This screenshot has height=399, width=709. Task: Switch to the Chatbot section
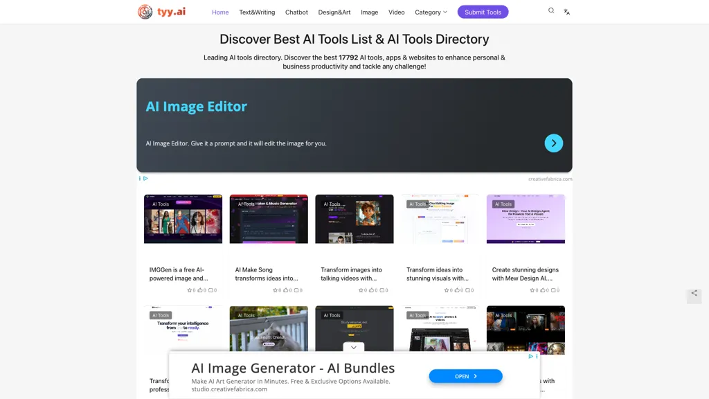coord(296,12)
